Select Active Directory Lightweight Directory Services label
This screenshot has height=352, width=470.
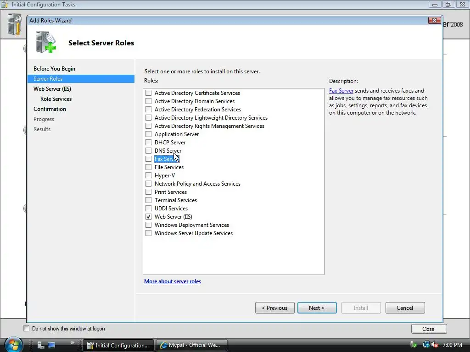tap(211, 118)
